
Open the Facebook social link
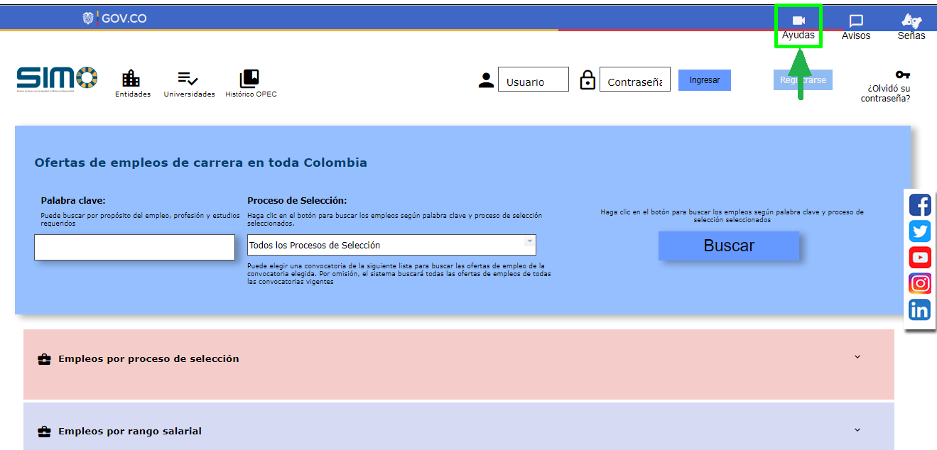tap(920, 205)
